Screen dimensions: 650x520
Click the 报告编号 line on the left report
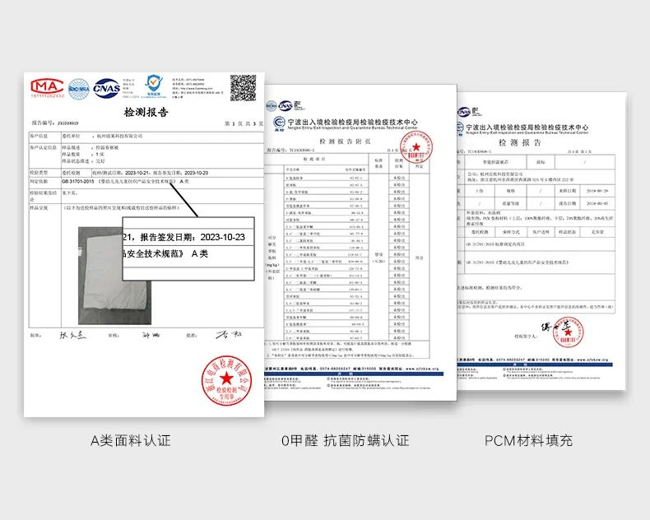pyautogui.click(x=55, y=123)
